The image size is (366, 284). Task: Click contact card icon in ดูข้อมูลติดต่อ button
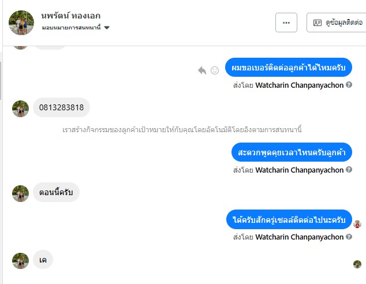click(317, 23)
